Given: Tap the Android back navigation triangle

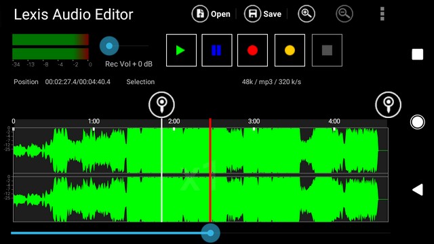Looking at the screenshot, I should [x=418, y=190].
